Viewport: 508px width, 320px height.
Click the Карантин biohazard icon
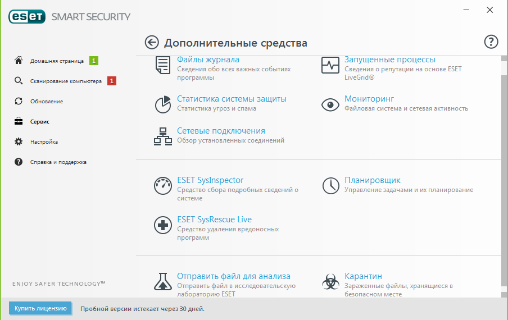click(x=330, y=281)
